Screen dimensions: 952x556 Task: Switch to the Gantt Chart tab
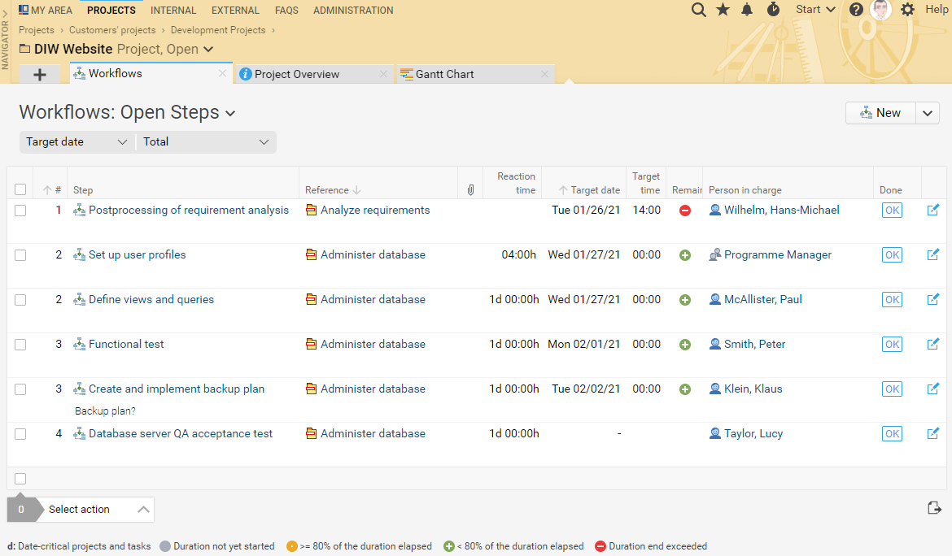pos(444,74)
